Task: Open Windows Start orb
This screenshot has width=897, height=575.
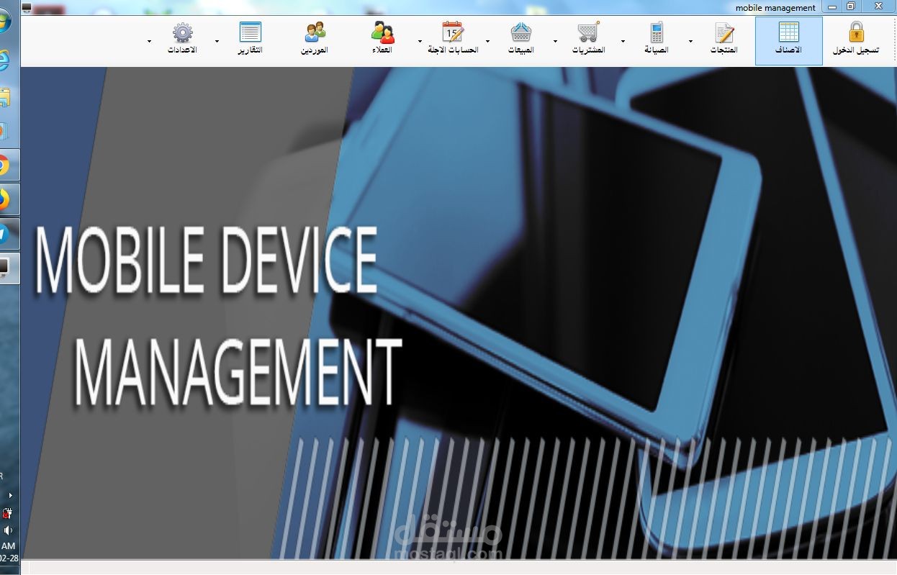Action: pyautogui.click(x=5, y=22)
